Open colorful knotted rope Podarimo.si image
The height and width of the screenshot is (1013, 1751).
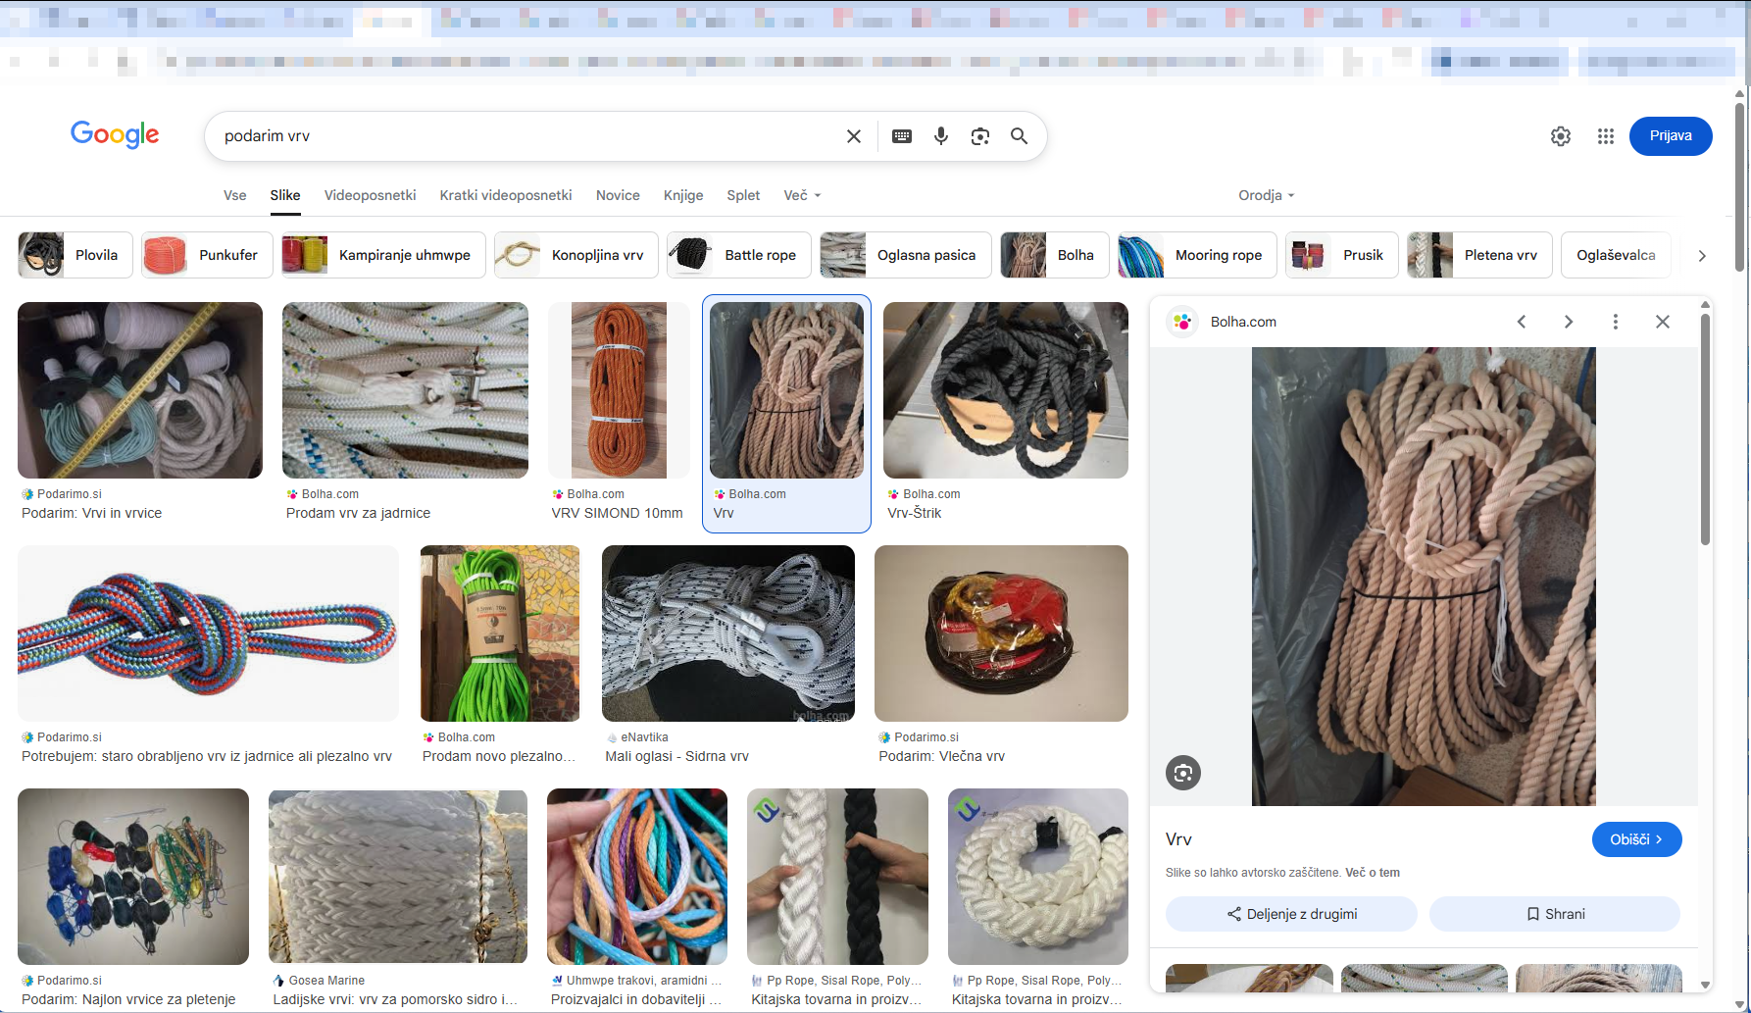point(208,633)
